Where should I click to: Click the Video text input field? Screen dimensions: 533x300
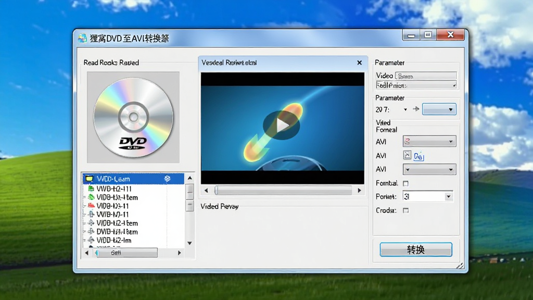point(426,76)
